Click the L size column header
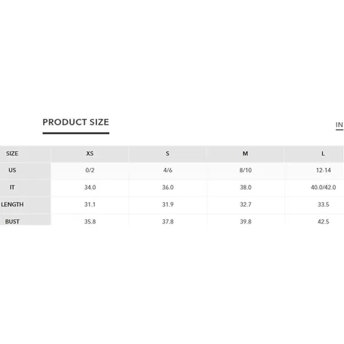 pyautogui.click(x=323, y=154)
